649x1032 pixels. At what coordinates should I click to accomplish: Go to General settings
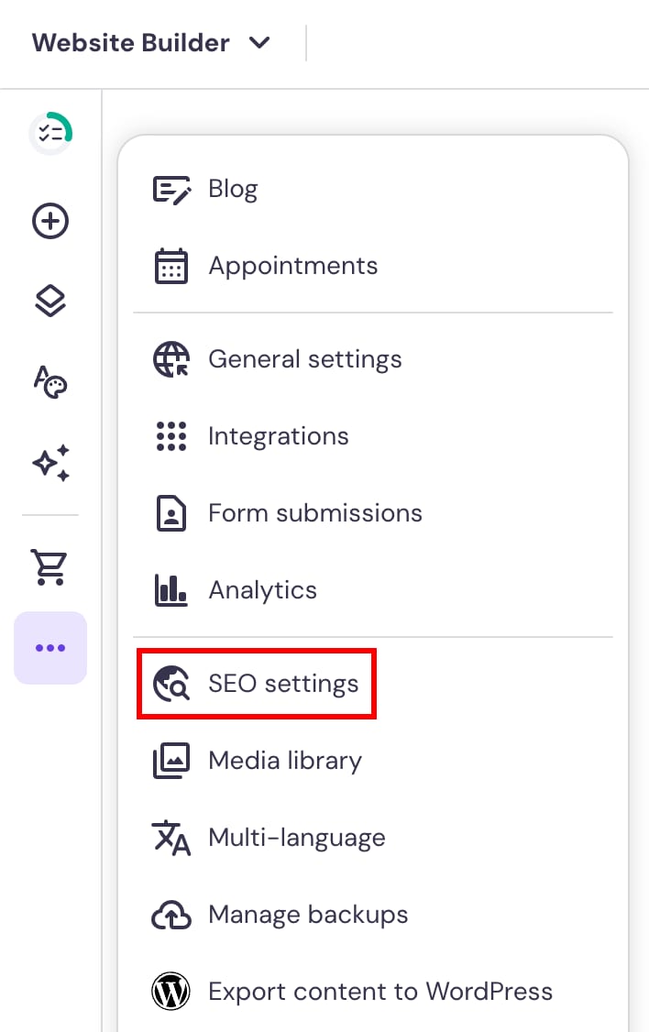[372, 359]
